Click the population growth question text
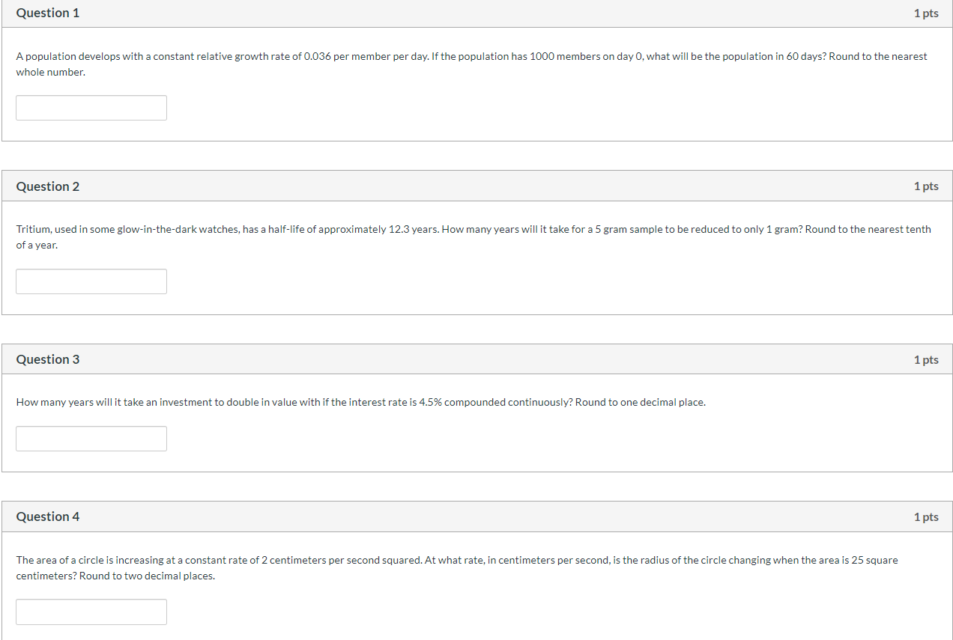The width and height of the screenshot is (953, 640). (x=471, y=64)
